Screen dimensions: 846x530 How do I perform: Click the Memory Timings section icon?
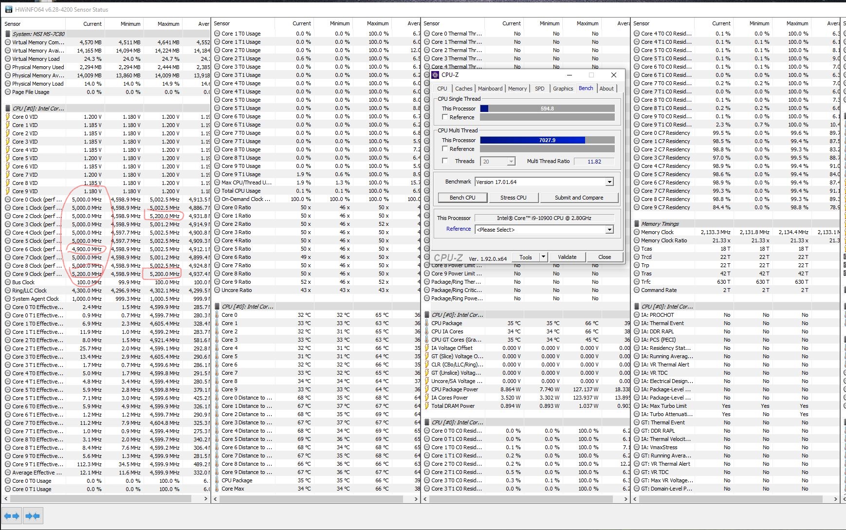click(x=637, y=224)
